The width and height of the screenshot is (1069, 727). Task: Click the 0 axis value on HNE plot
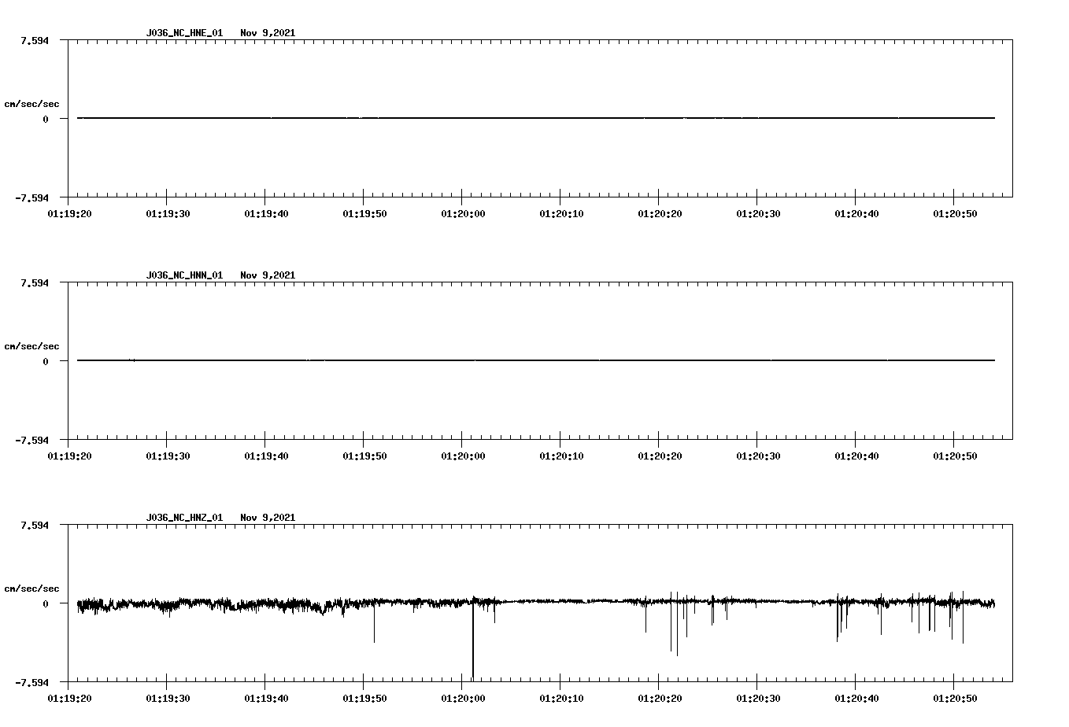coord(46,119)
